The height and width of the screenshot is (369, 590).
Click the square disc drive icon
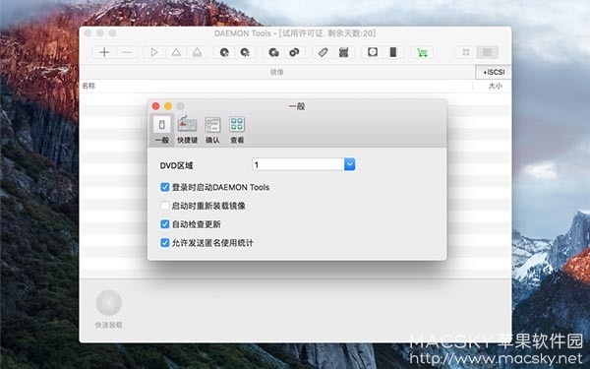point(373,52)
